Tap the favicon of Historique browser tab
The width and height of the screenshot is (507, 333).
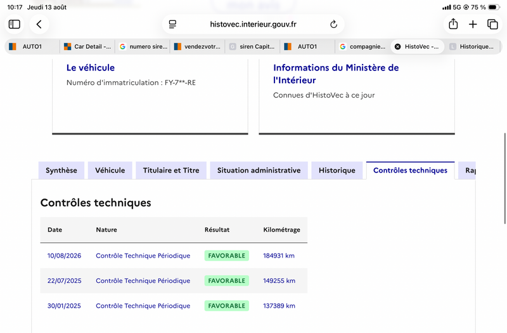[452, 46]
